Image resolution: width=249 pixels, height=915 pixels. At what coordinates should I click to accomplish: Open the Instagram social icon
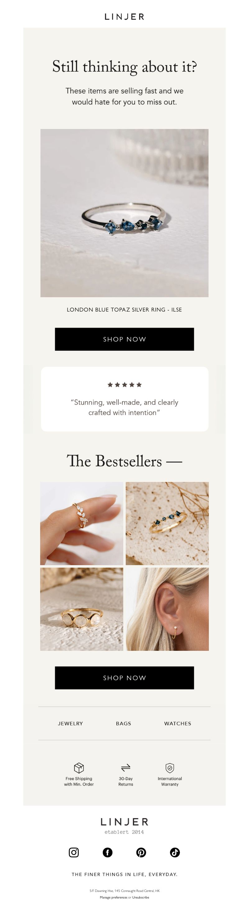pos(74,852)
